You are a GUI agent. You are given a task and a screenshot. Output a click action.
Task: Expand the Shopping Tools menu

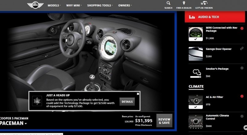point(100,5)
